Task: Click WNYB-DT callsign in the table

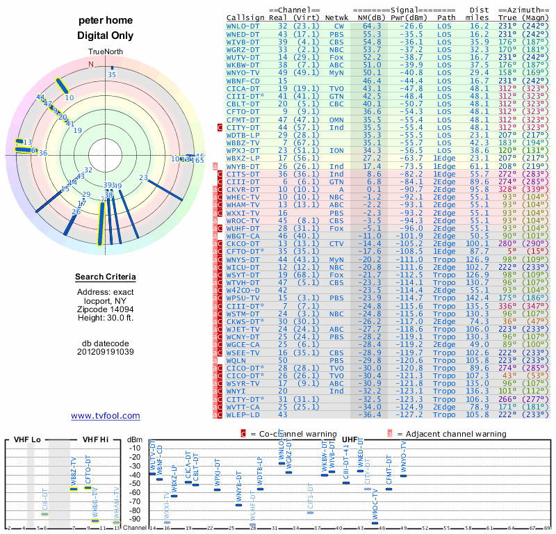Action: click(x=243, y=166)
